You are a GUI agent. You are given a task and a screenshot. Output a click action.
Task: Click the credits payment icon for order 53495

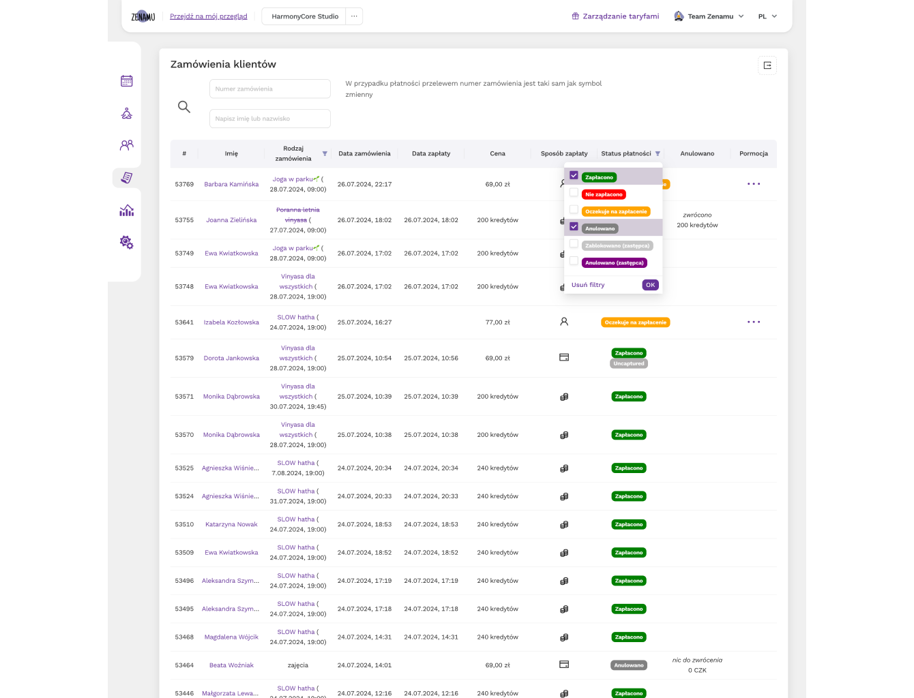[x=564, y=609]
